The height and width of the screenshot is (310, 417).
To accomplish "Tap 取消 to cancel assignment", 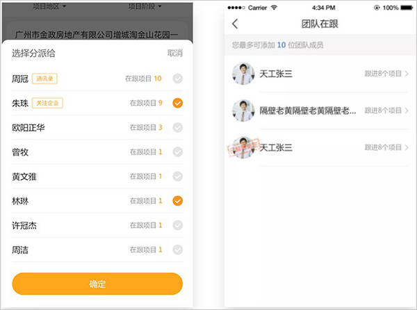I will [x=175, y=54].
